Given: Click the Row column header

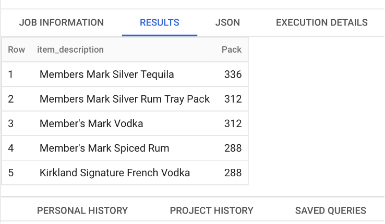Looking at the screenshot, I should pos(16,49).
